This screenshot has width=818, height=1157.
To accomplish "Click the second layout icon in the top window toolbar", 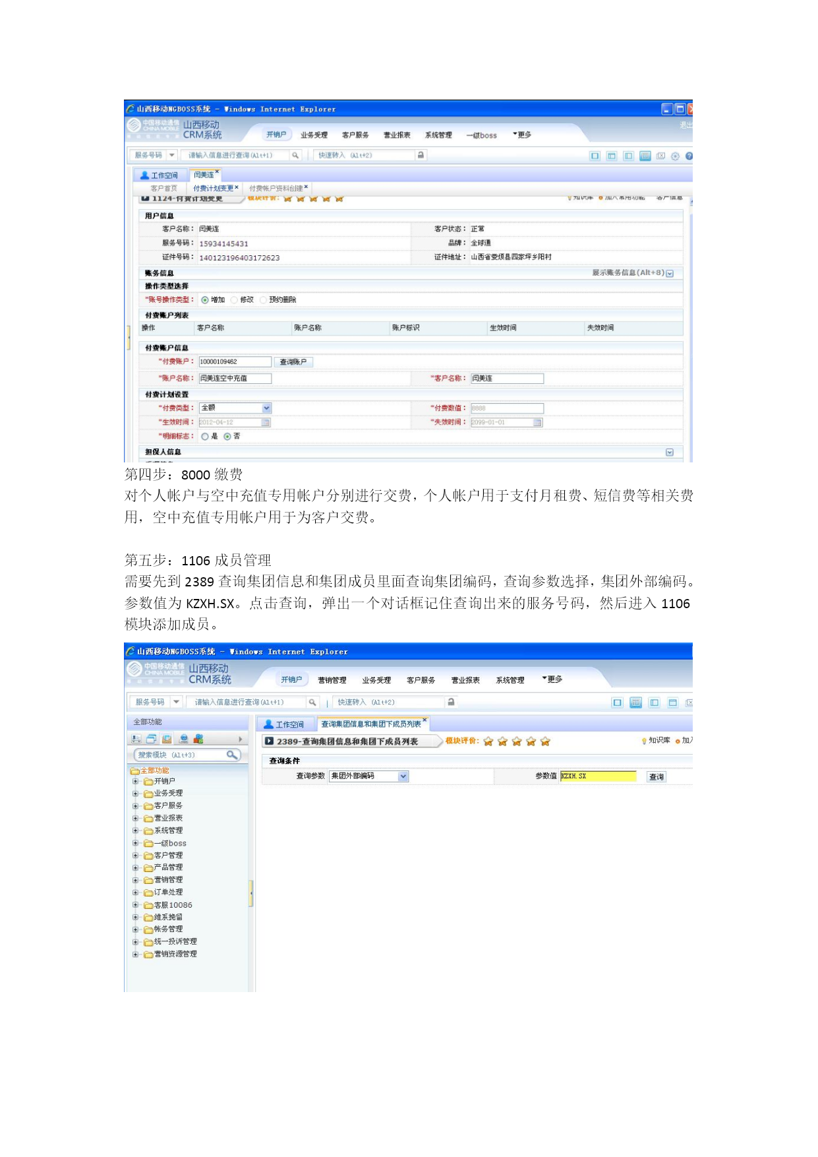I will tap(612, 156).
